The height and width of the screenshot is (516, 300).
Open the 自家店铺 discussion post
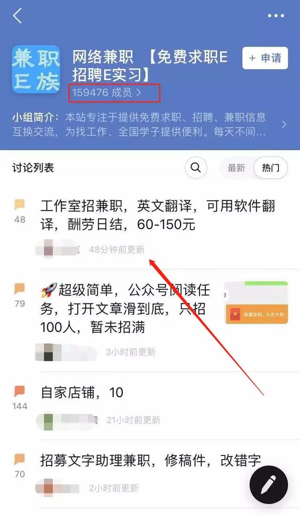click(82, 392)
